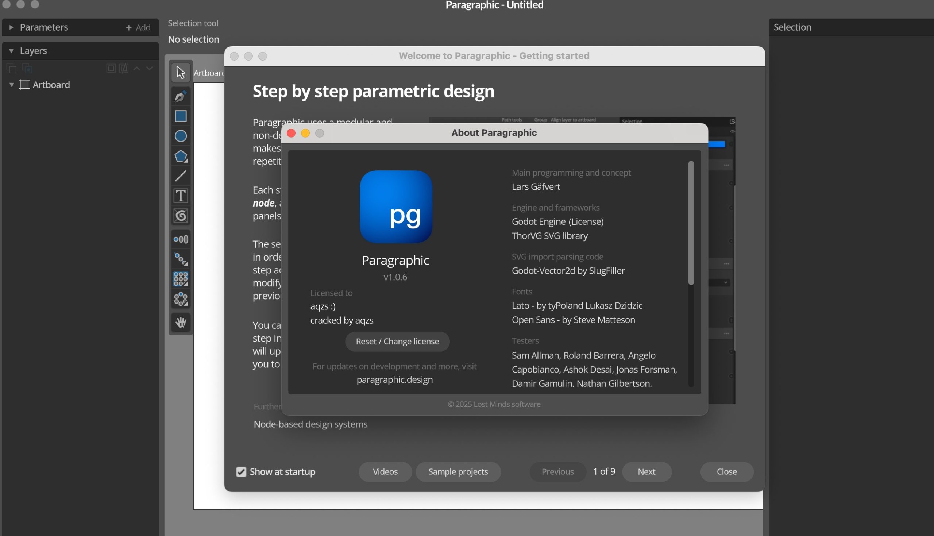Click the Artboard label on the canvas
934x536 pixels.
point(209,73)
